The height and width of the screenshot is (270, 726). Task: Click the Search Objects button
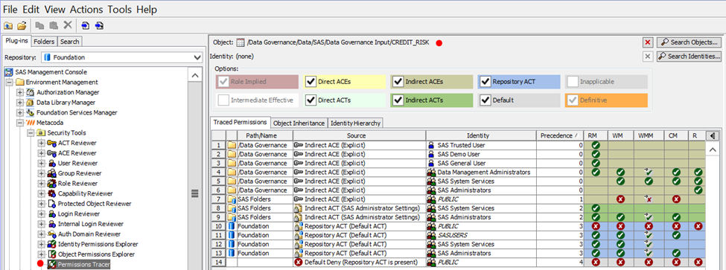[689, 42]
